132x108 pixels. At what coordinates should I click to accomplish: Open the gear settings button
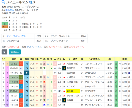coord(4,52)
